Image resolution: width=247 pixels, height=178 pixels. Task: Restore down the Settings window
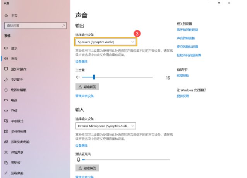(219, 3)
